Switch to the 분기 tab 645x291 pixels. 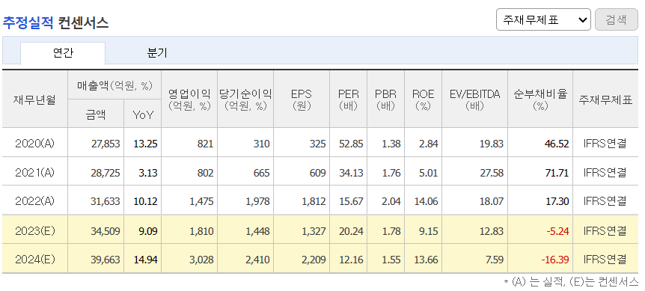click(x=157, y=53)
